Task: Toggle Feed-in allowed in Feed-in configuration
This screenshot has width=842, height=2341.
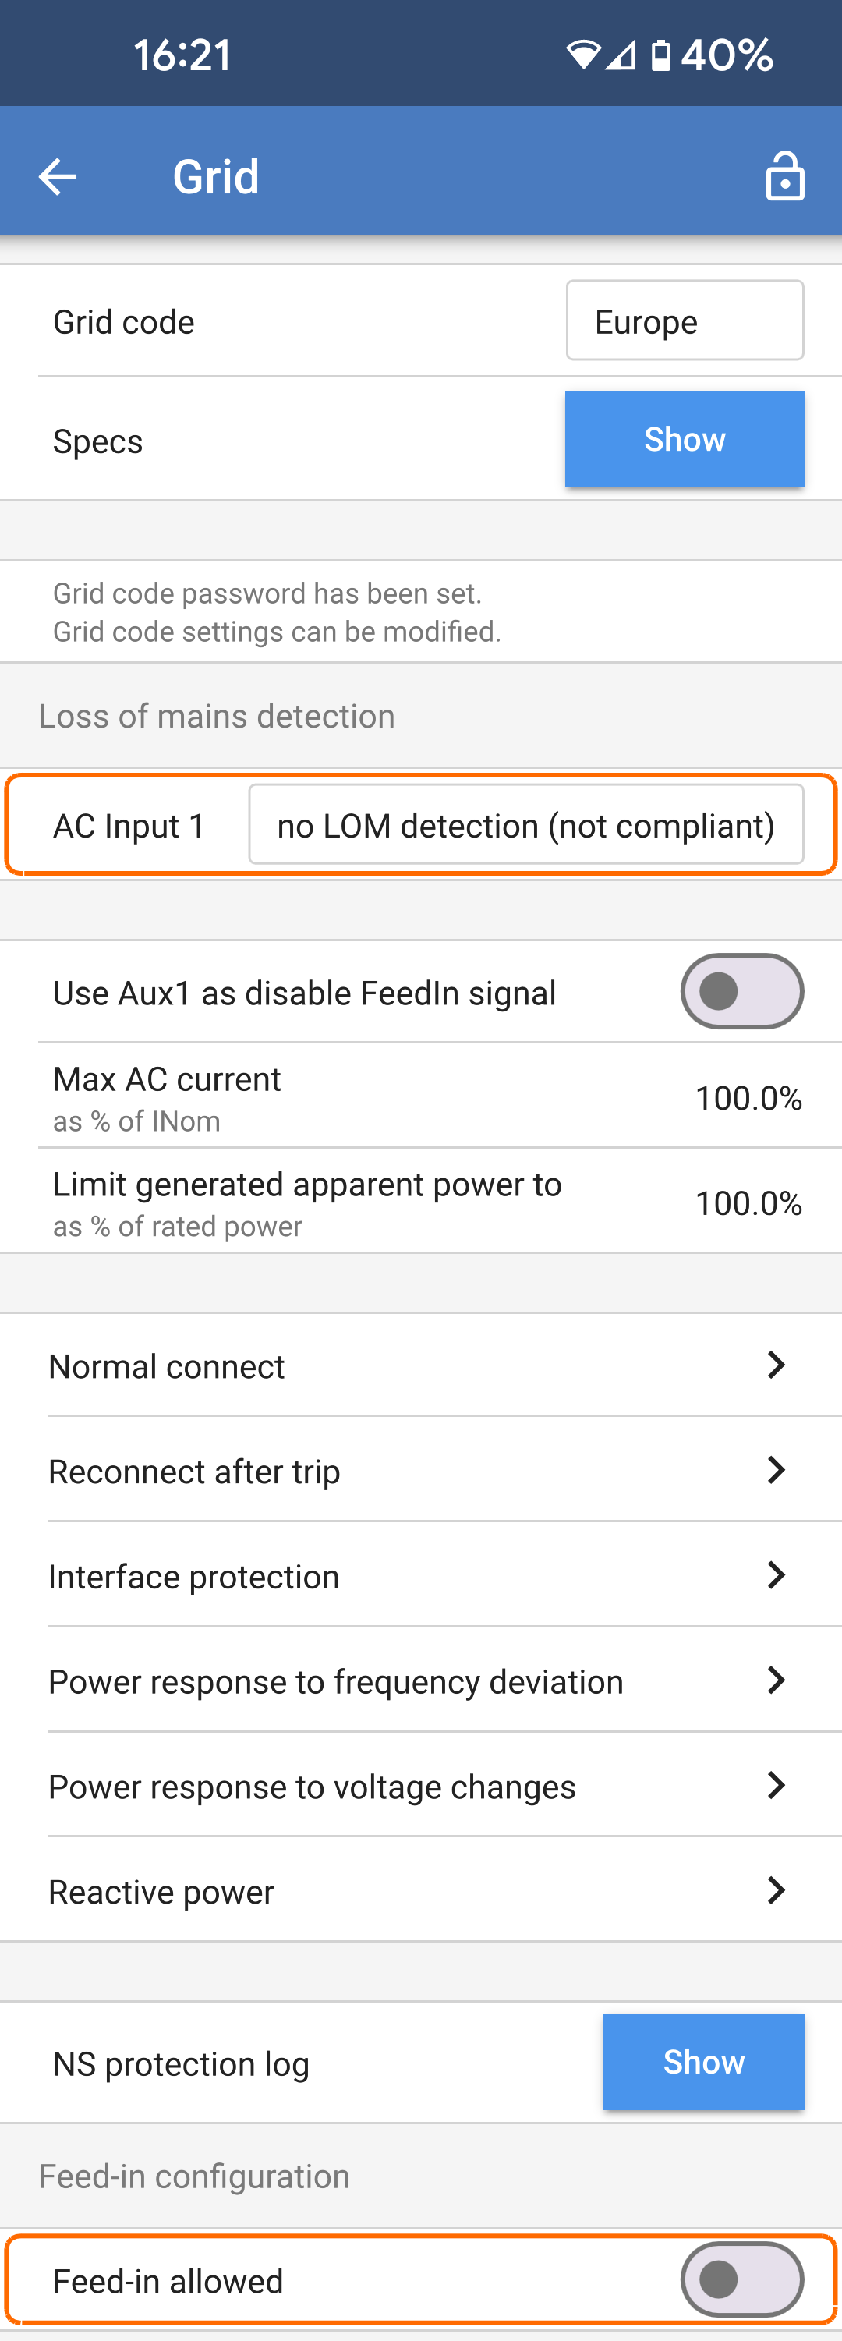Action: 741,2279
